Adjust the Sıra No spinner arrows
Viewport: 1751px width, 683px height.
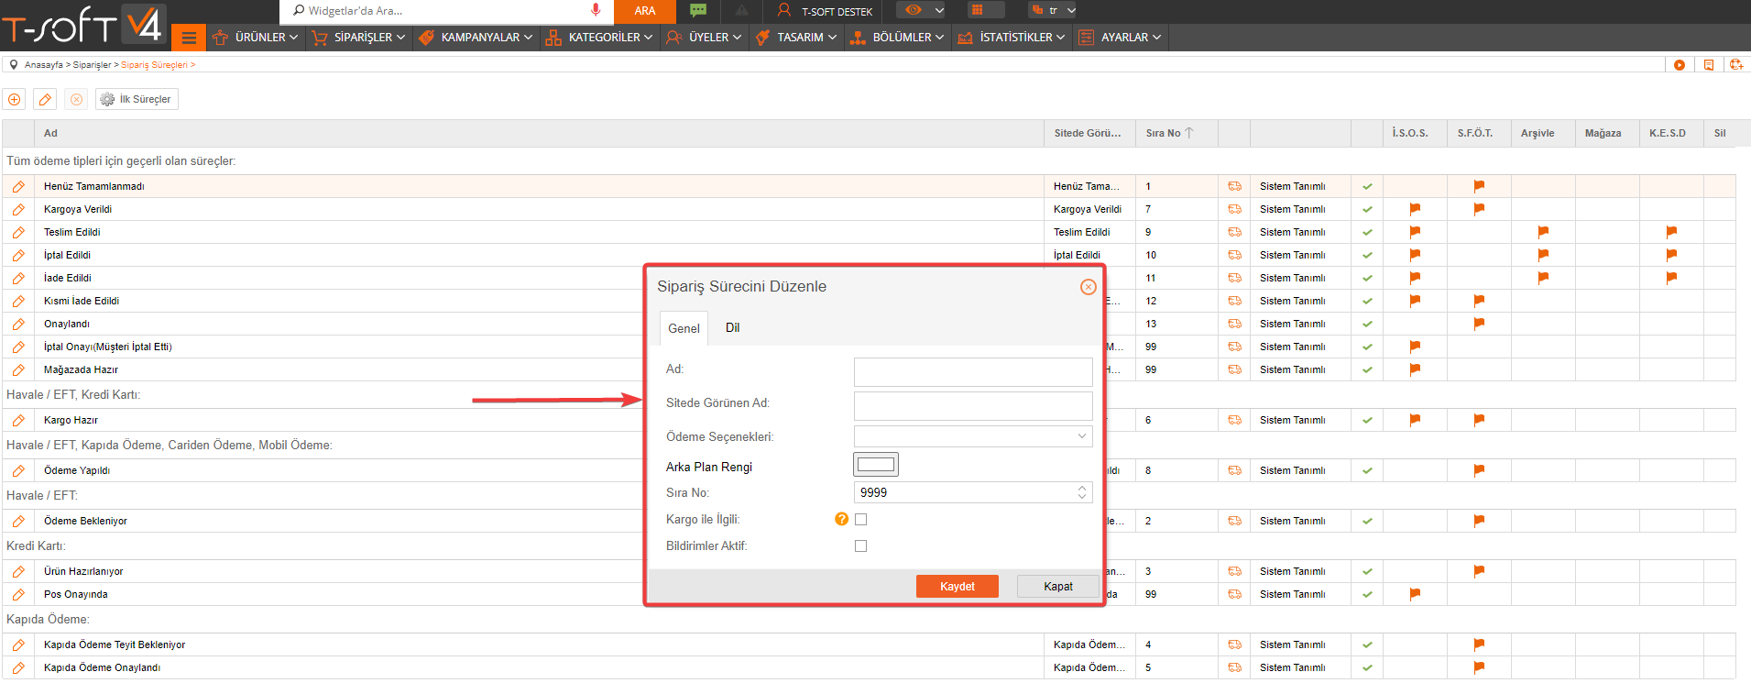click(x=1082, y=492)
